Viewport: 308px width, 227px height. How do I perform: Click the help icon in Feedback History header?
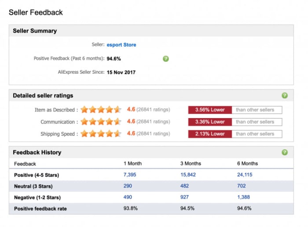click(x=285, y=152)
